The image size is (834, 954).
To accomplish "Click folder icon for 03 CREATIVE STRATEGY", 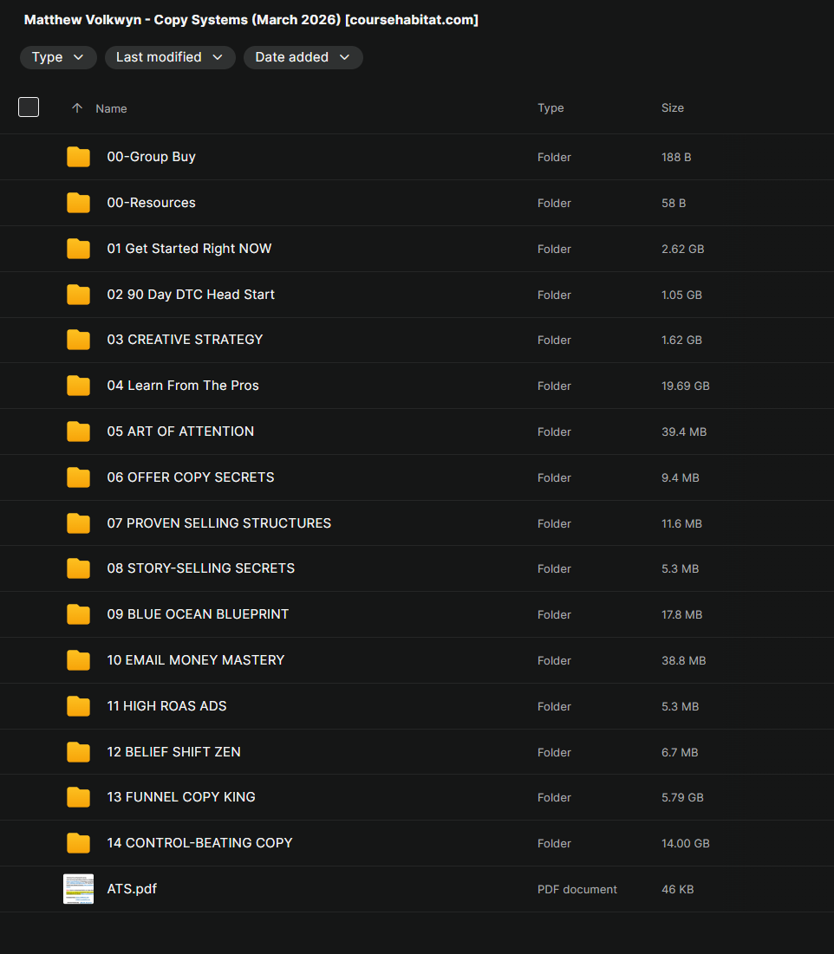I will pyautogui.click(x=79, y=340).
